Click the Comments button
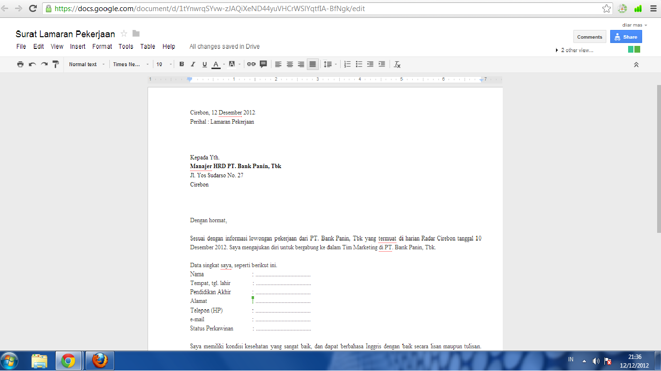The image size is (661, 371). (589, 37)
